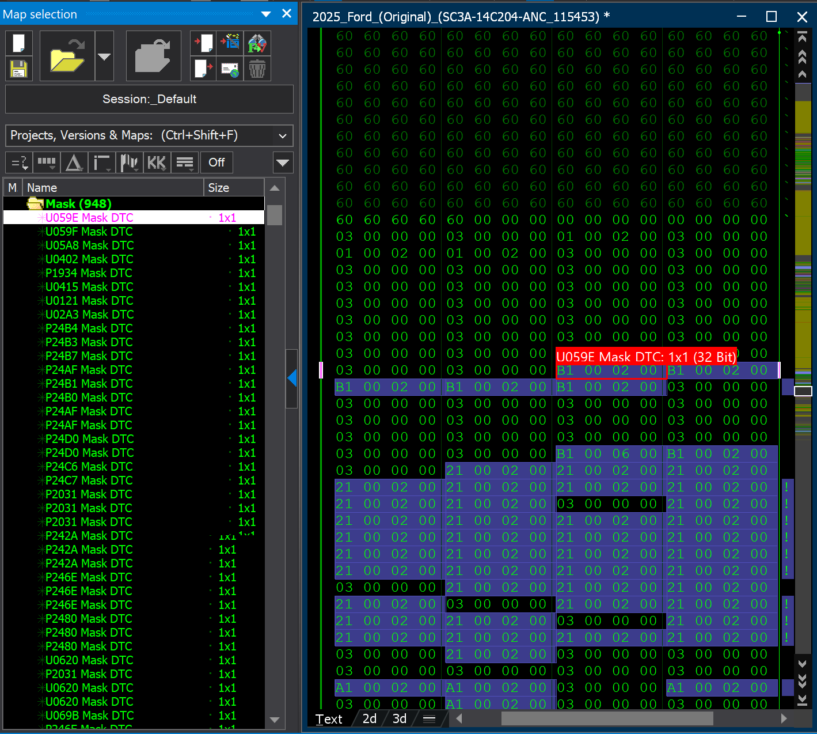This screenshot has height=734, width=817.
Task: Switch to the 3d view tab
Action: click(x=399, y=718)
